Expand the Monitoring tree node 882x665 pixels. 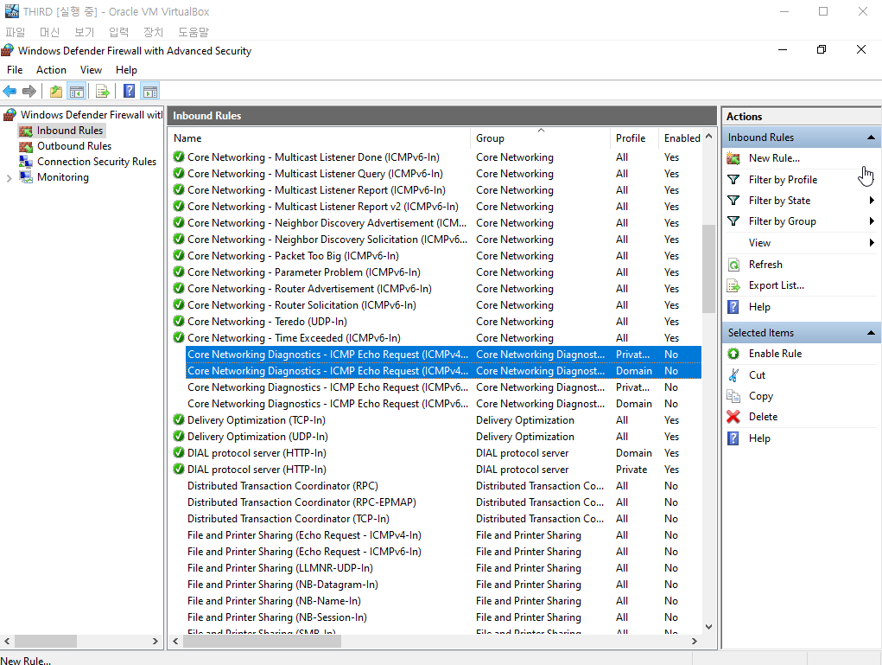9,178
